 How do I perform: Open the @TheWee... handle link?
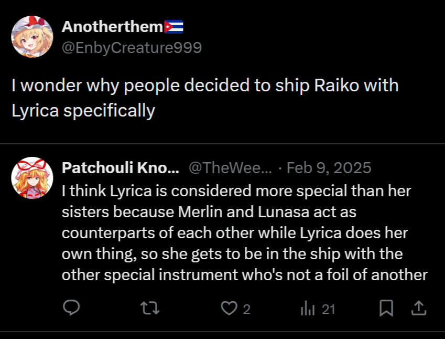[230, 167]
